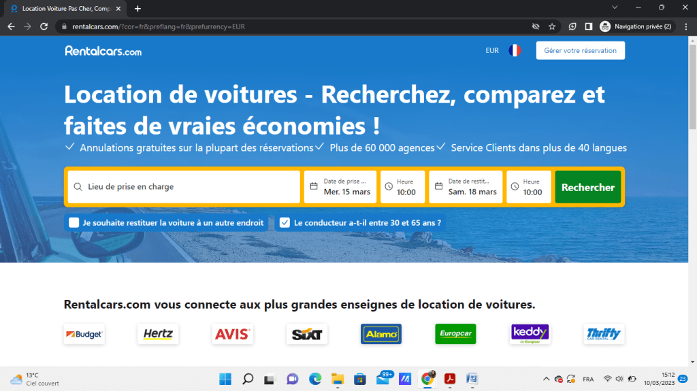Click Gérer votre réservation button
697x391 pixels.
[580, 50]
